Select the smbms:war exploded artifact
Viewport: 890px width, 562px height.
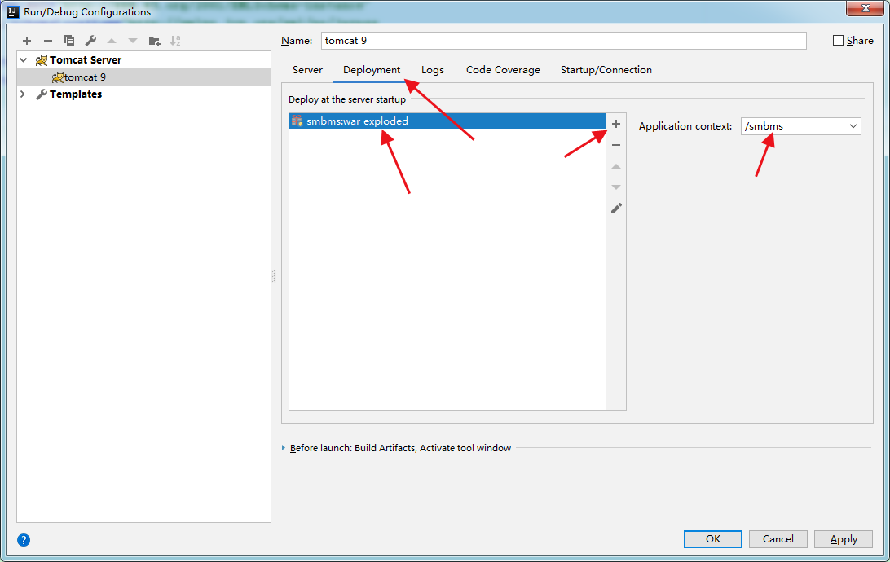[x=447, y=121]
